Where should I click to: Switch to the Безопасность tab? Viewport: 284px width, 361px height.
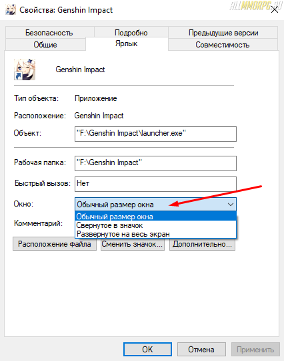tap(49, 33)
